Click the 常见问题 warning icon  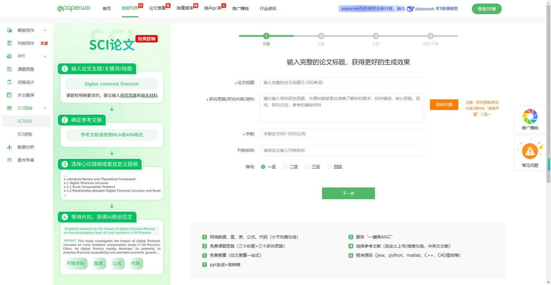coord(530,151)
